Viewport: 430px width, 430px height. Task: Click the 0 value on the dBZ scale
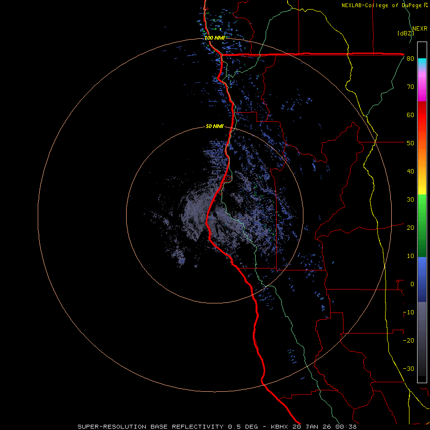(412, 284)
